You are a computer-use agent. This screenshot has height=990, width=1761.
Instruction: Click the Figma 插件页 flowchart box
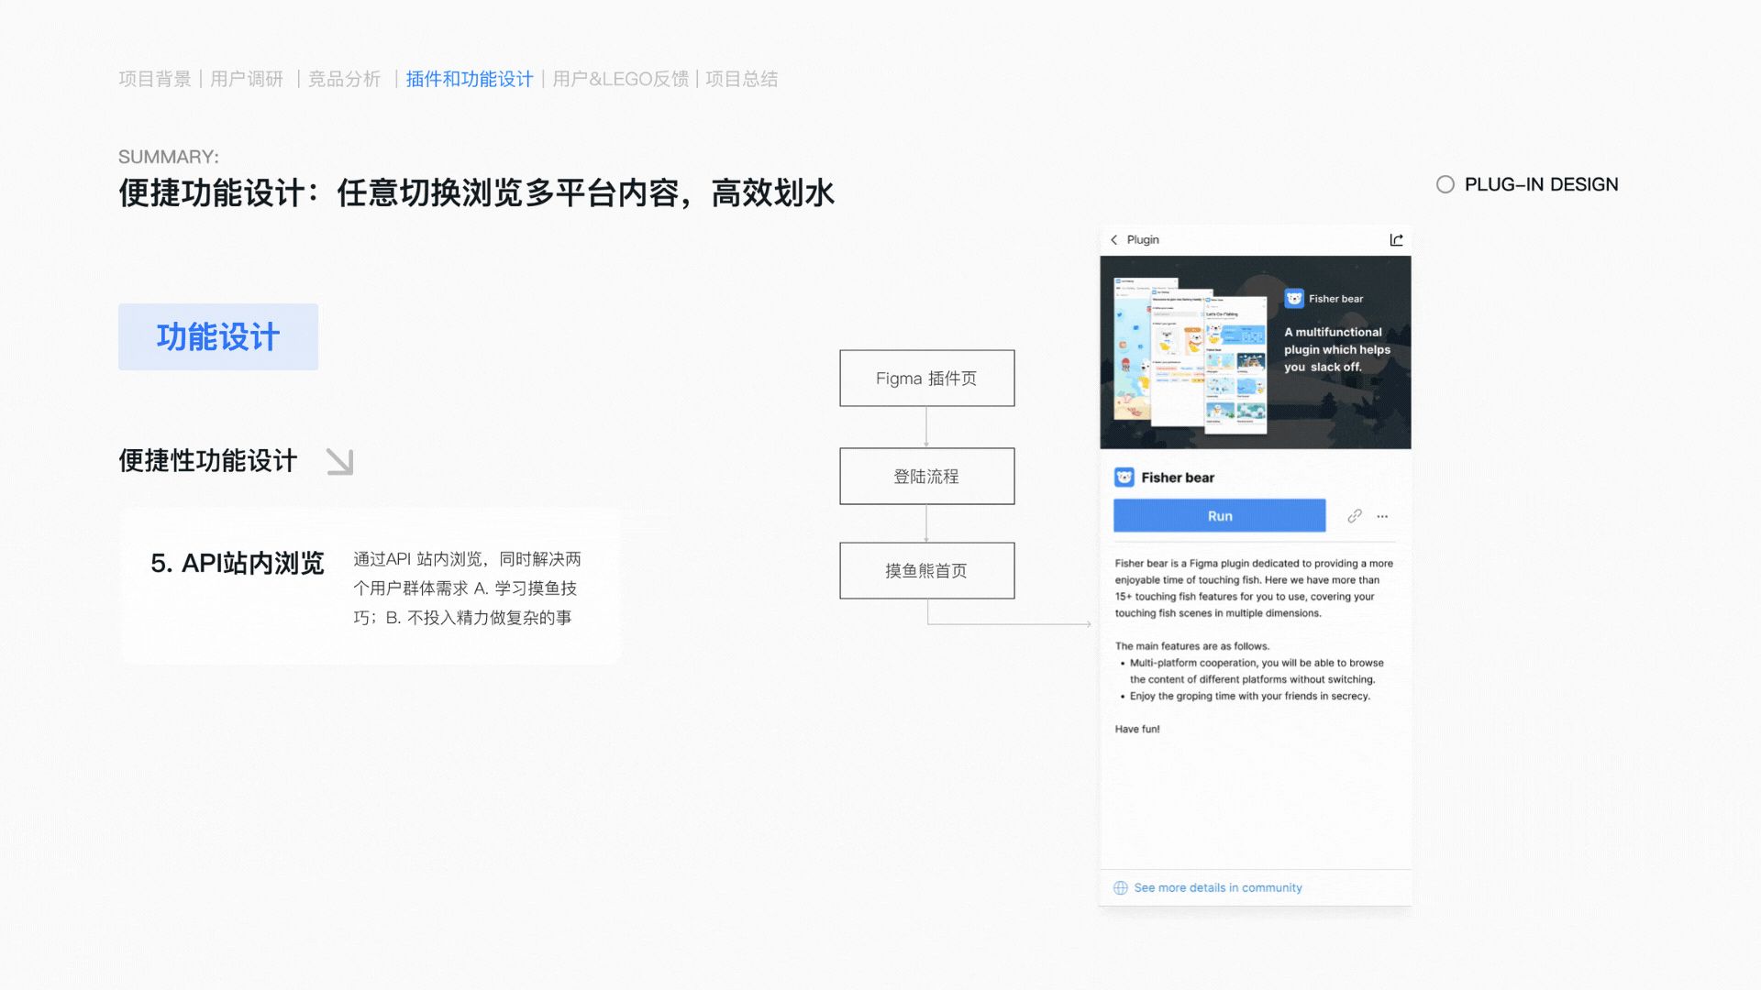click(926, 378)
